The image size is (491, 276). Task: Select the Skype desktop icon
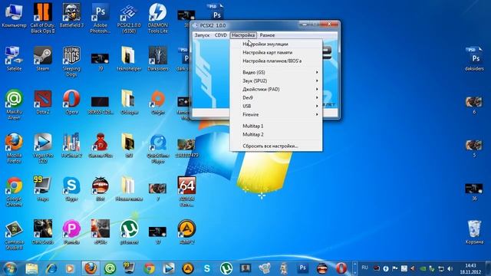click(71, 189)
